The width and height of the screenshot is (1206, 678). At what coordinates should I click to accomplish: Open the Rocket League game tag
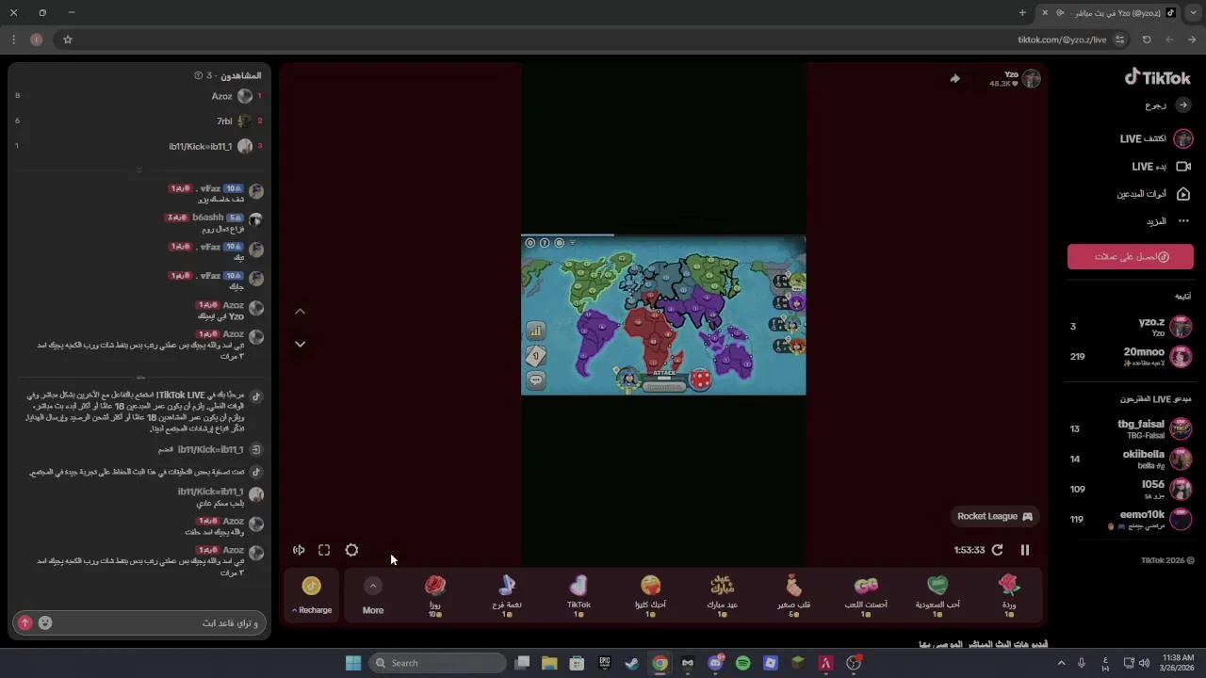995,516
